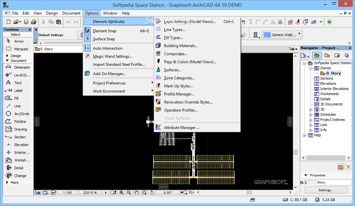Expand the Schedules tree node
The image size is (355, 206).
(311, 115)
